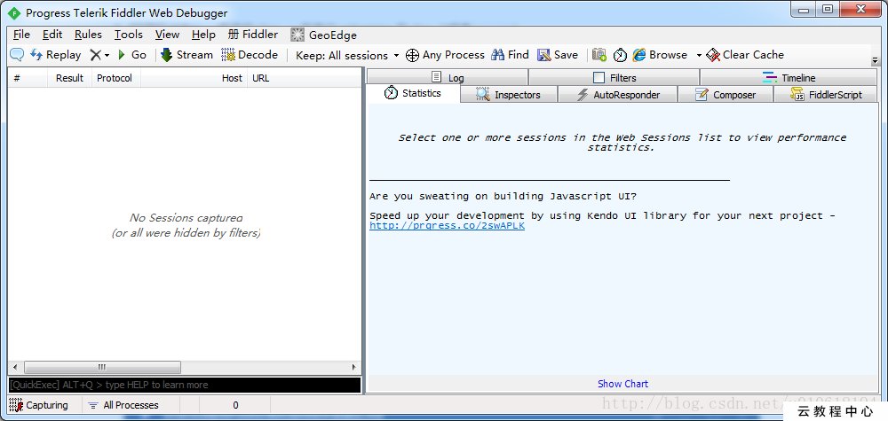The width and height of the screenshot is (888, 421).
Task: Sort sessions by Protocol column header
Action: click(x=115, y=78)
